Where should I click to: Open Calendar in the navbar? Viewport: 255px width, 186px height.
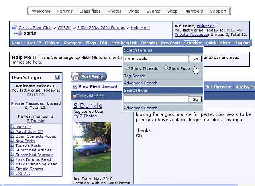149,43
